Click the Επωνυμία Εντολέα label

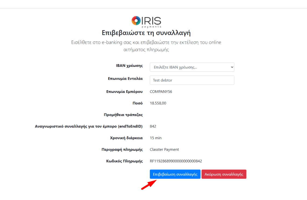(125, 79)
